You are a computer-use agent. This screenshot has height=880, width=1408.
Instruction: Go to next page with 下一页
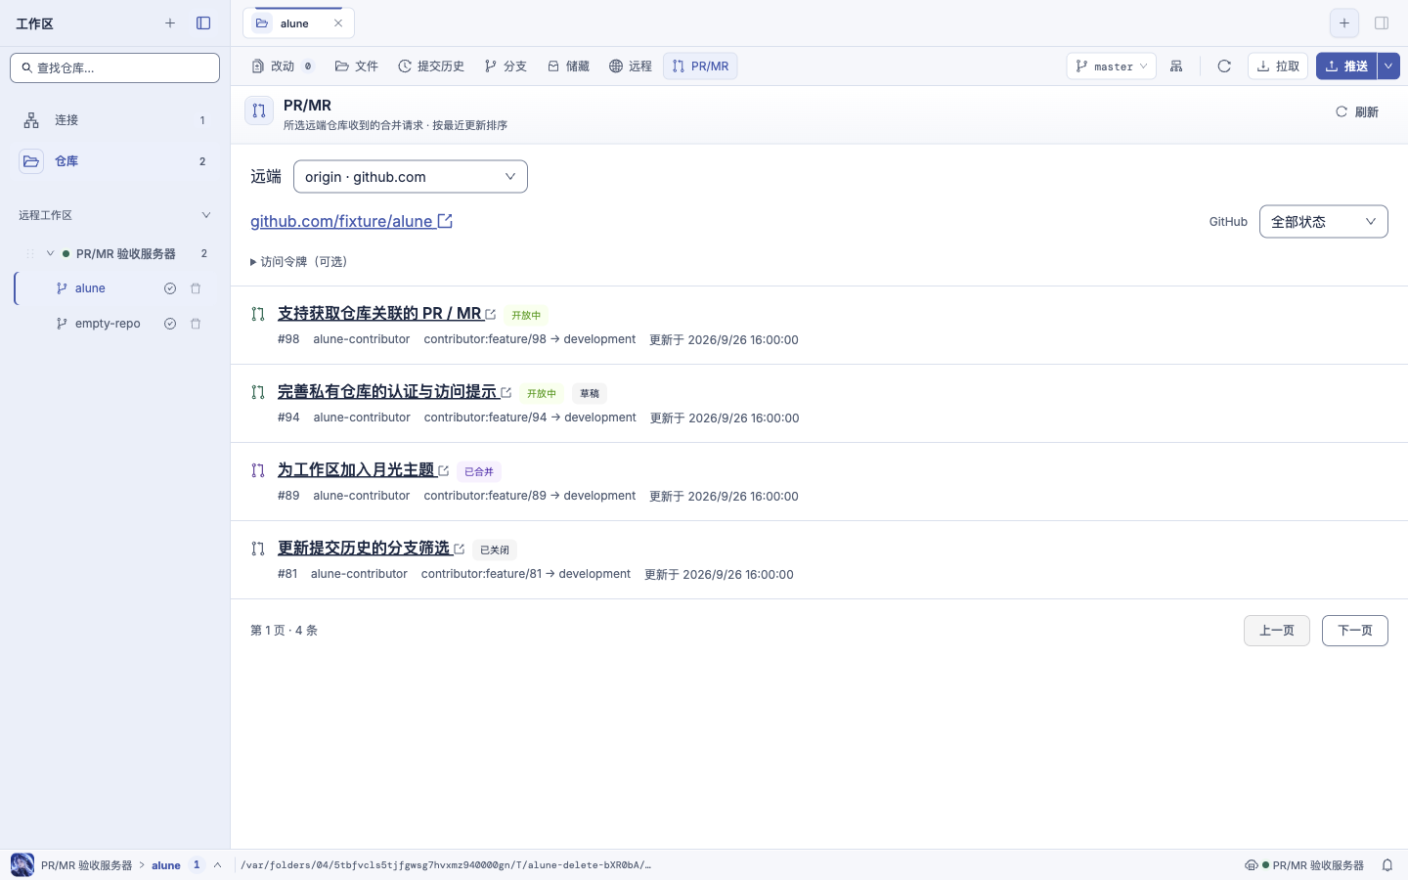[x=1355, y=631]
